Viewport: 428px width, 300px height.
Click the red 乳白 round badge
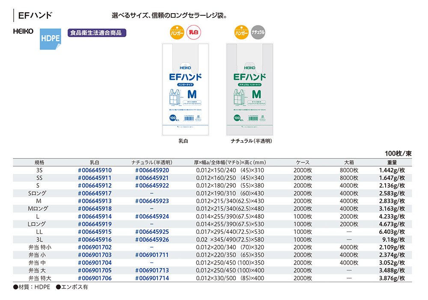point(193,32)
